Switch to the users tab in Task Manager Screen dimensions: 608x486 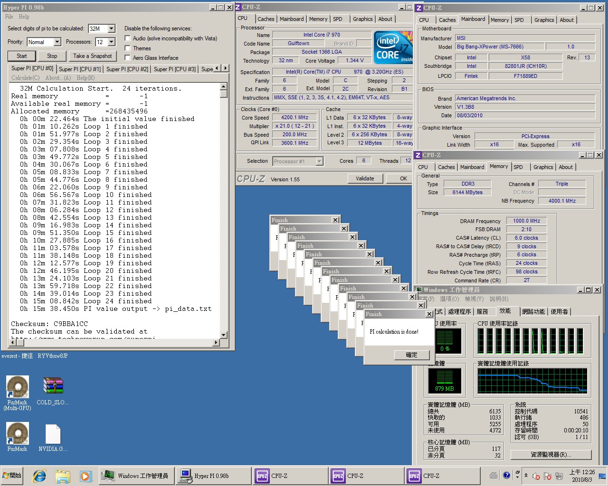[x=559, y=311]
